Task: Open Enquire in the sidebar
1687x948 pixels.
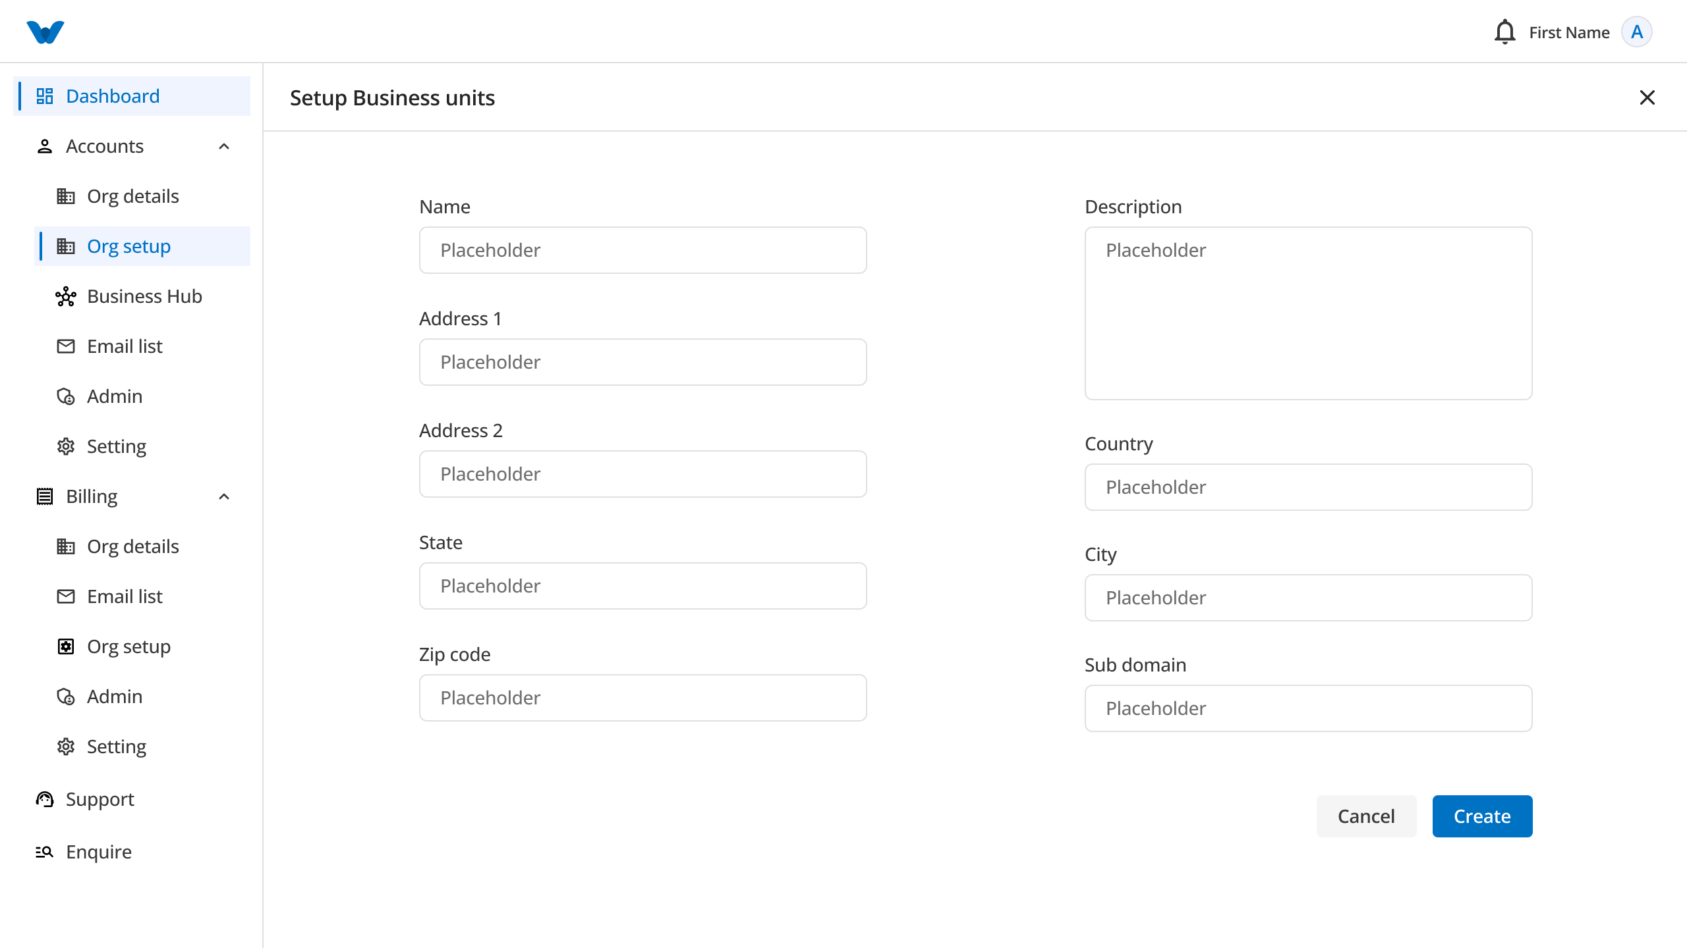Action: pos(132,852)
